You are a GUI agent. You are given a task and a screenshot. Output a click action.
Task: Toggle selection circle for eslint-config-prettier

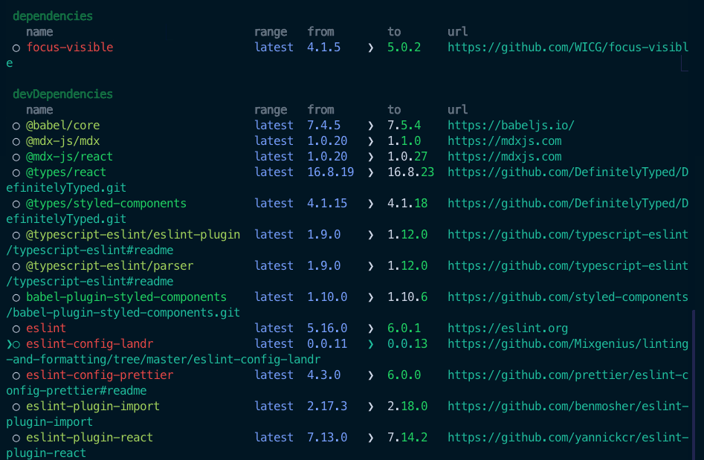tap(16, 375)
